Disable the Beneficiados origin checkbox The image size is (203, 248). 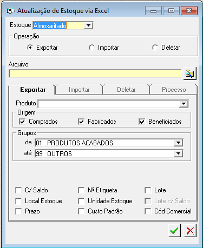tap(142, 122)
